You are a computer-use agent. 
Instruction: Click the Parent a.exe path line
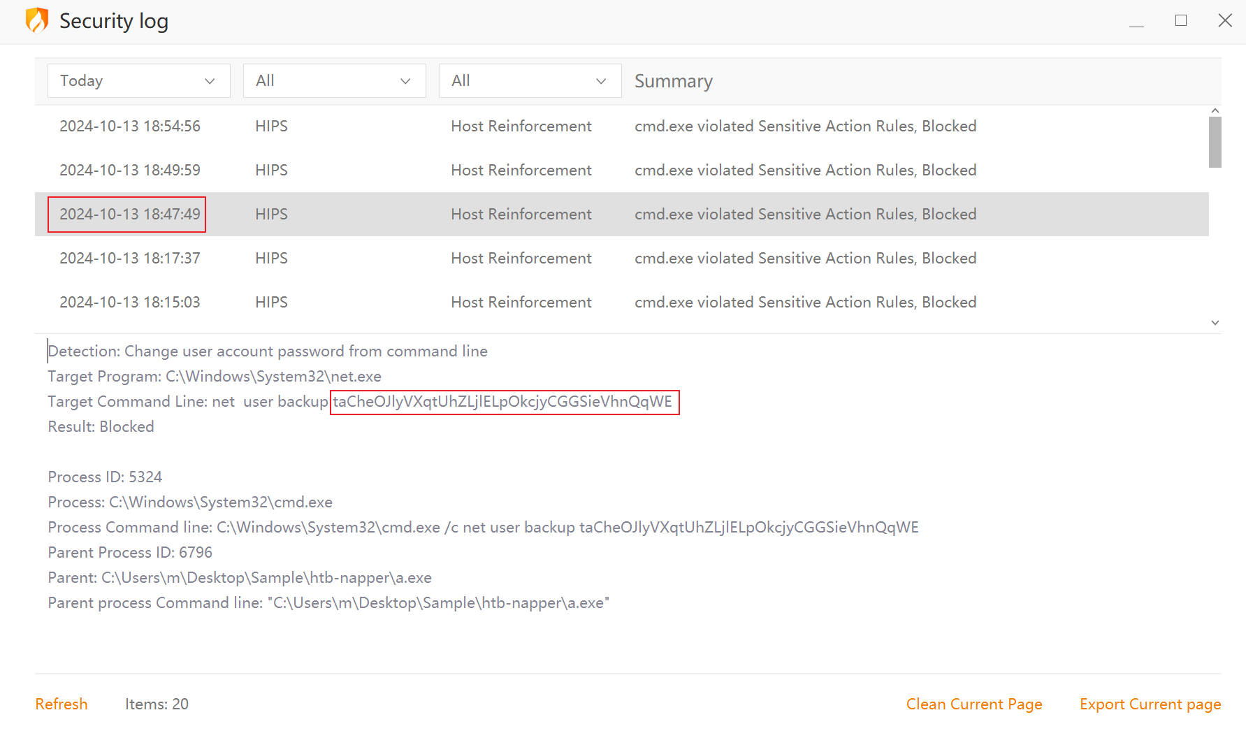point(240,578)
